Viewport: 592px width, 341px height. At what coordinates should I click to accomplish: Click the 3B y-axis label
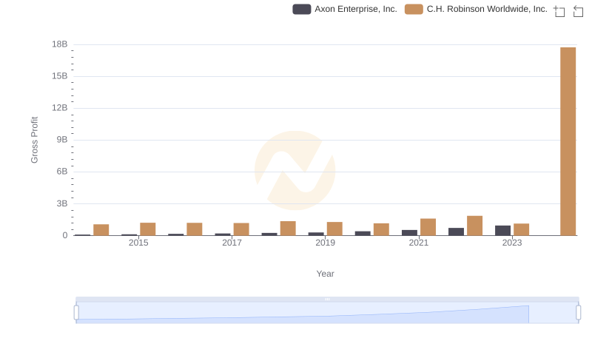[62, 203]
